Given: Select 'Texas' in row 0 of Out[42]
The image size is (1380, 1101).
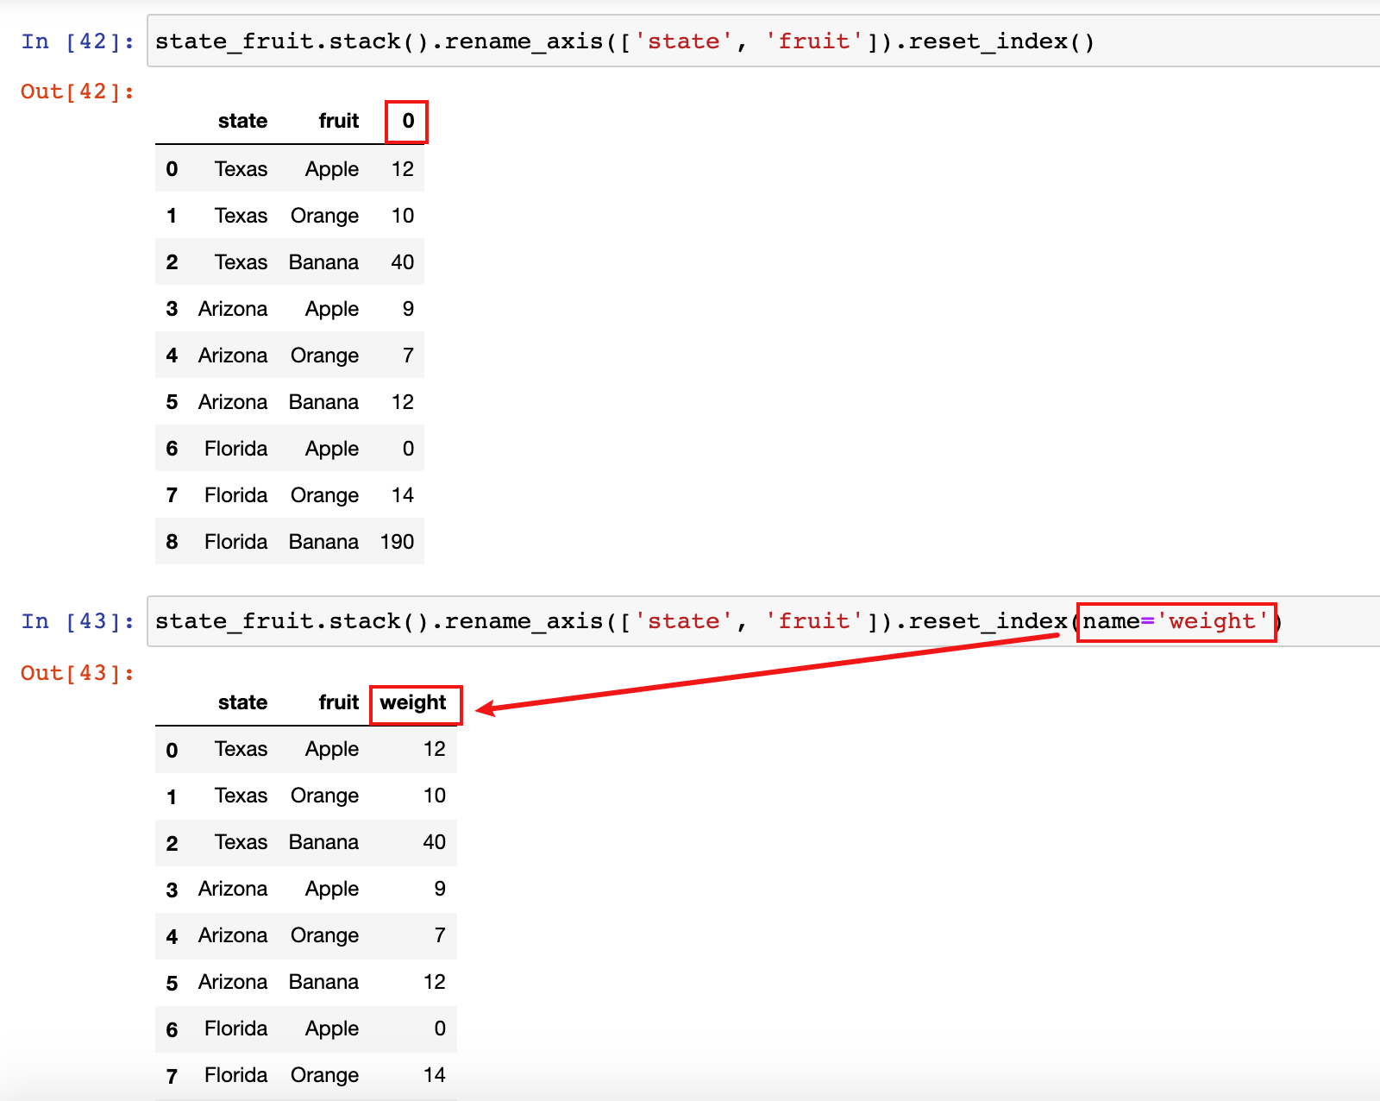Looking at the screenshot, I should pyautogui.click(x=241, y=169).
